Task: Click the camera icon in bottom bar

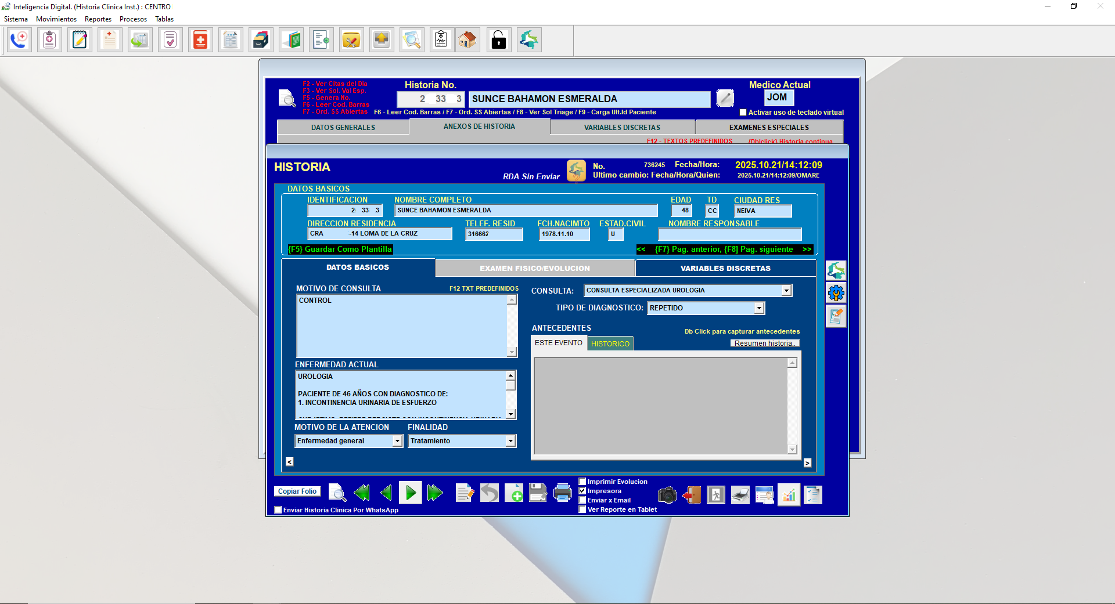Action: click(x=667, y=496)
